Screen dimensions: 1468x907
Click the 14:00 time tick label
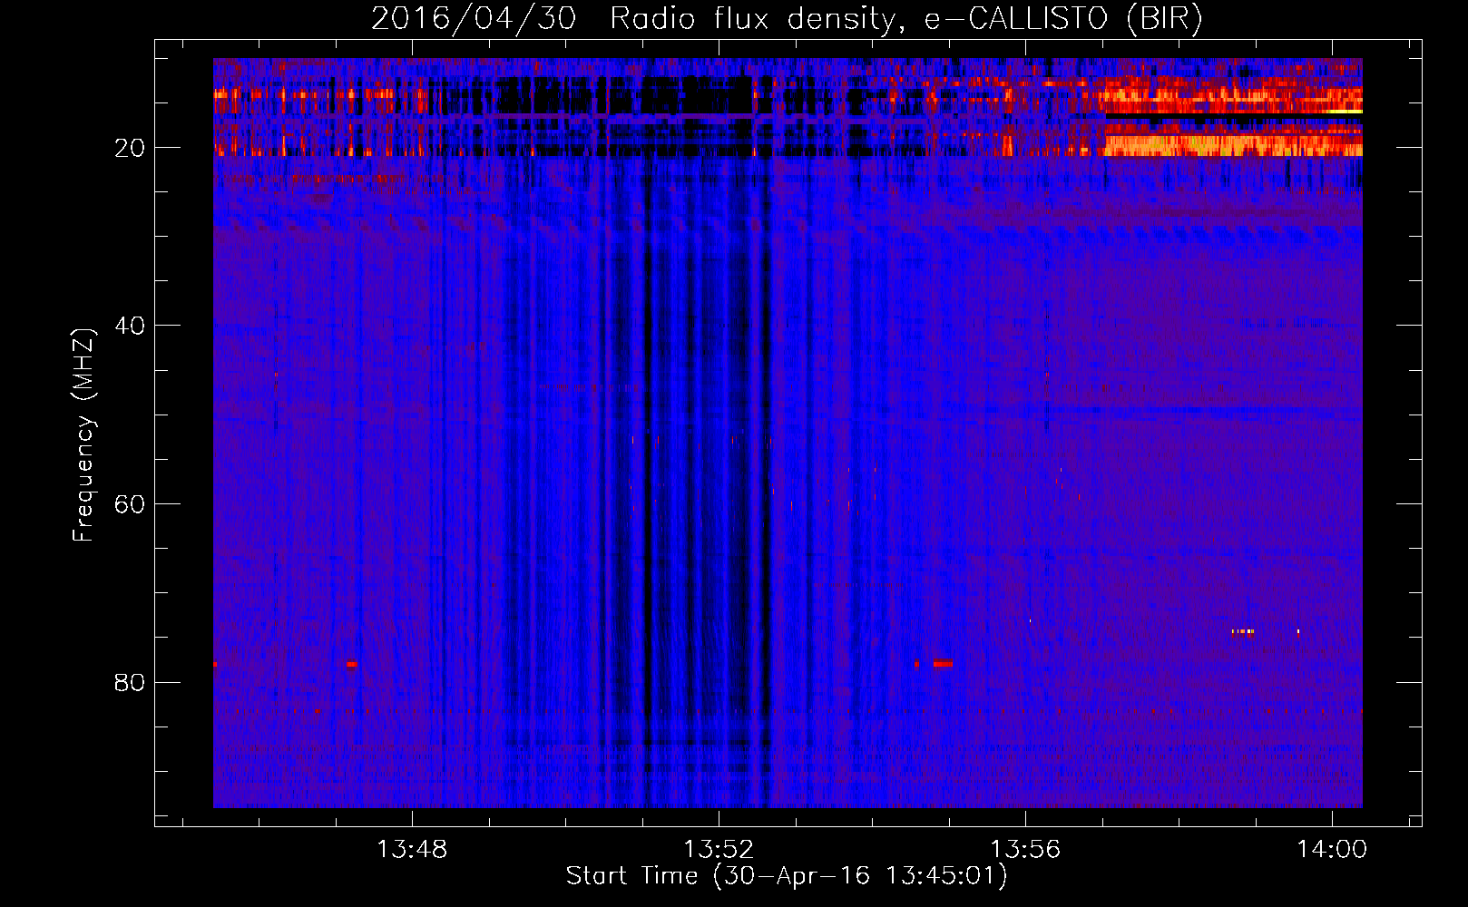pyautogui.click(x=1332, y=850)
